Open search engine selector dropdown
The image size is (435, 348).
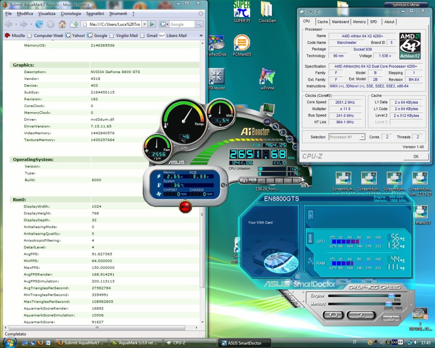click(x=164, y=24)
